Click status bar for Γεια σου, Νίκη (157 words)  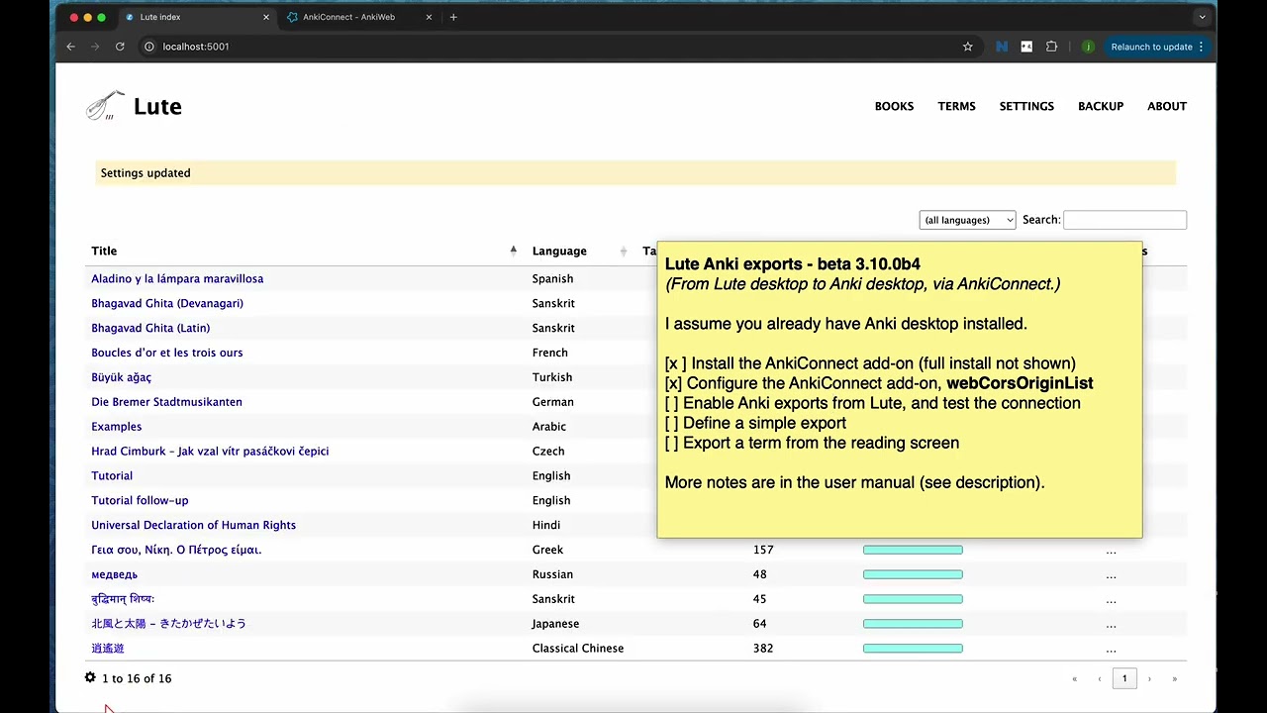click(x=913, y=550)
